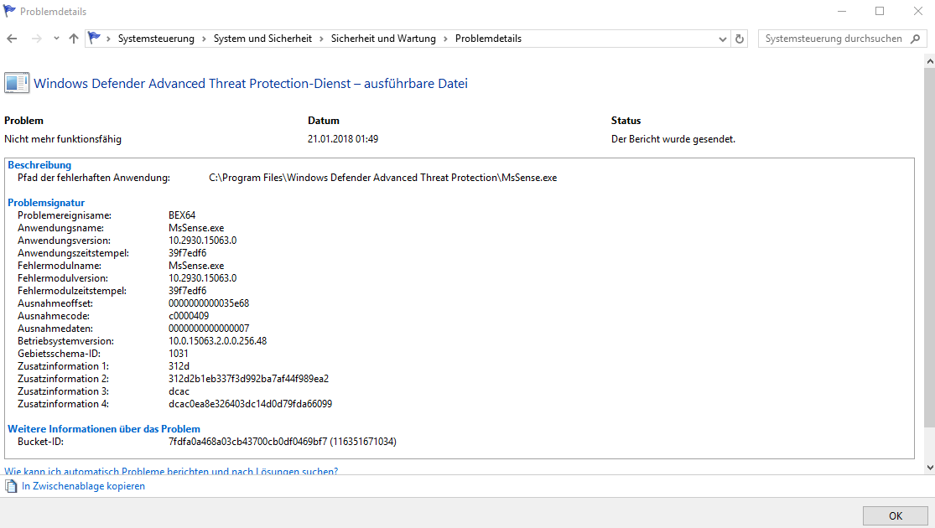935x528 pixels.
Task: Close the Problemdetails window
Action: point(918,11)
